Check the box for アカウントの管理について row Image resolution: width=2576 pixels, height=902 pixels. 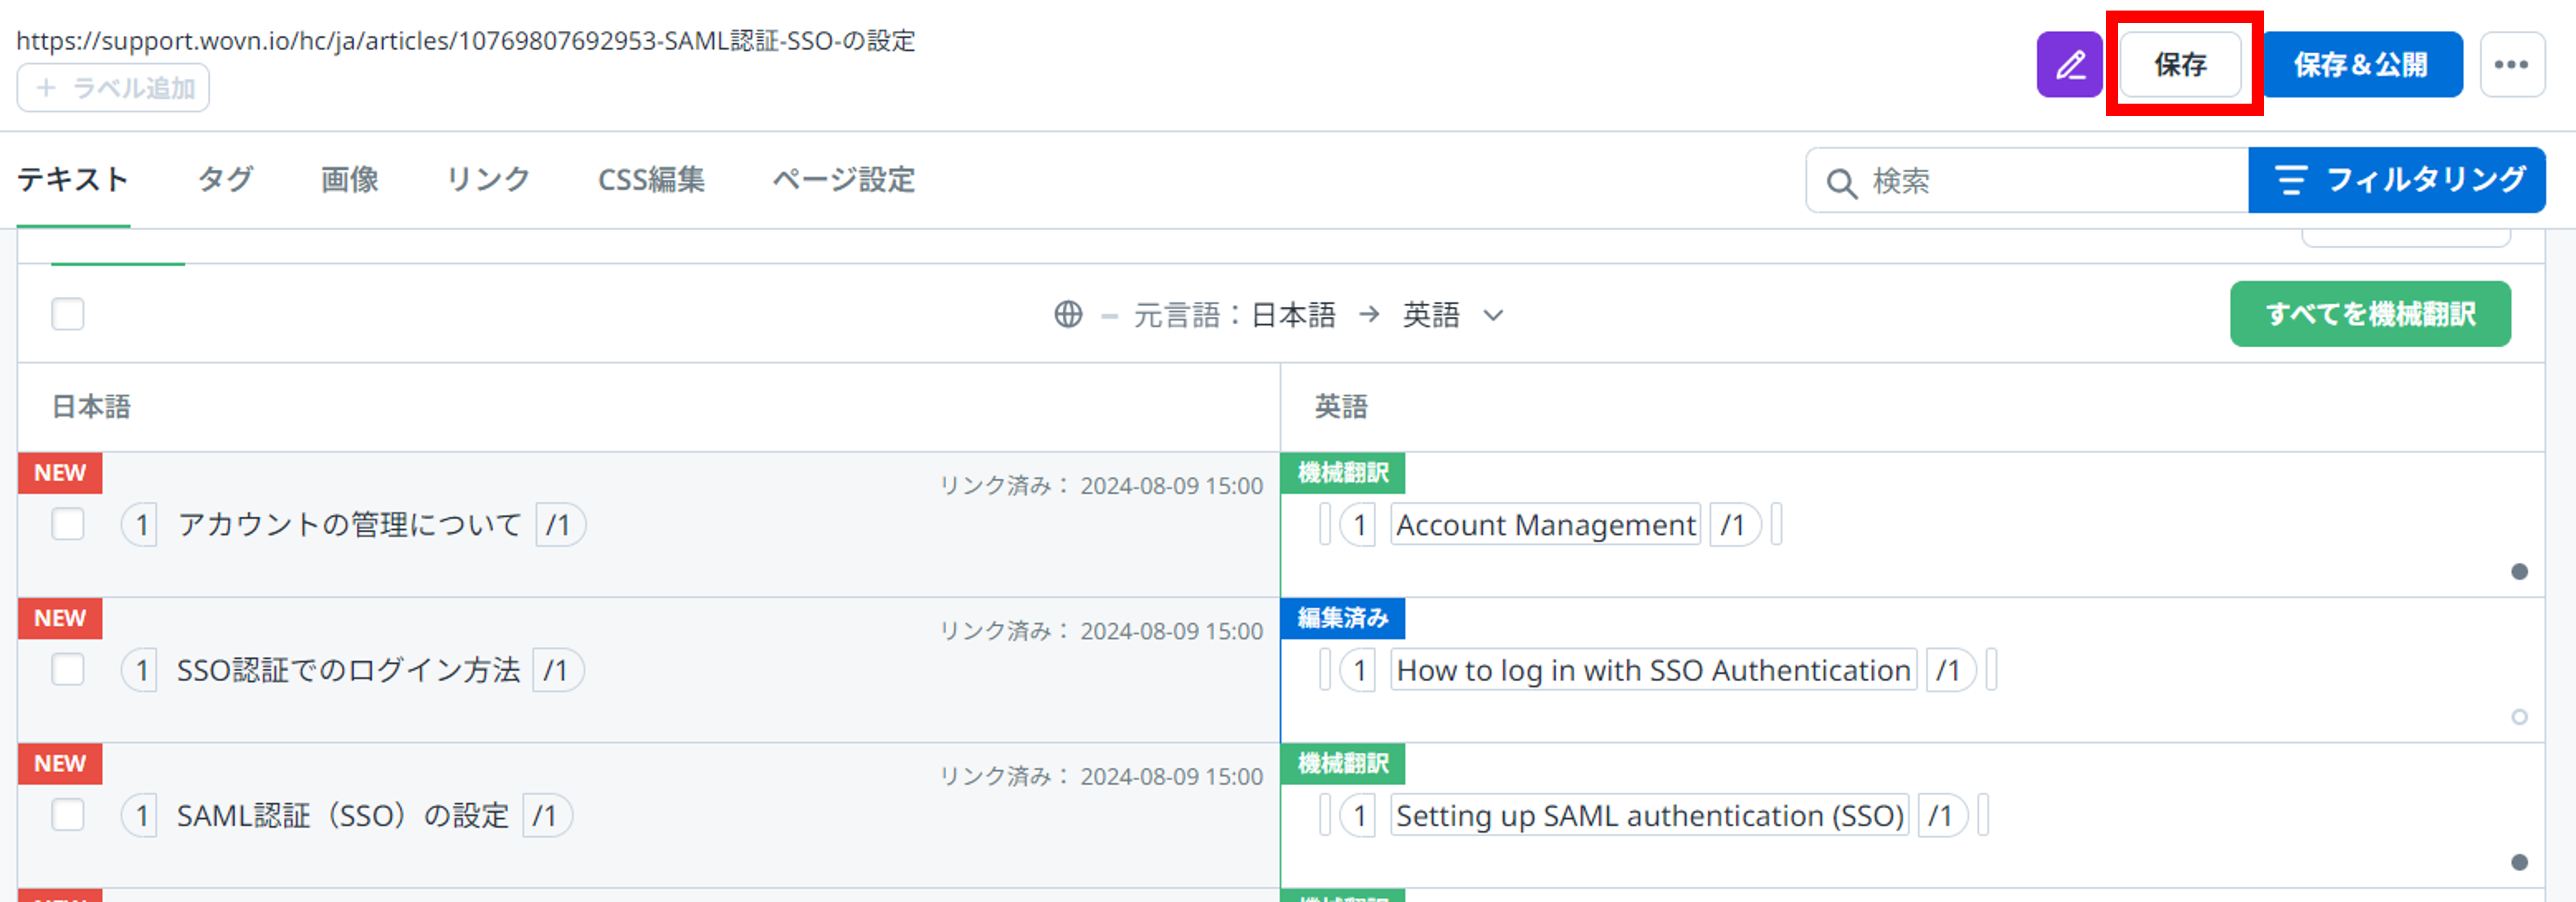[68, 524]
